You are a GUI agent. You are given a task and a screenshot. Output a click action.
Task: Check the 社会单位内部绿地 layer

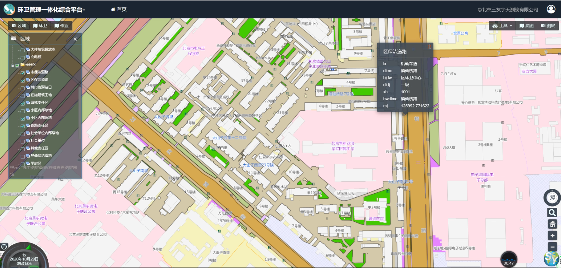(23, 134)
